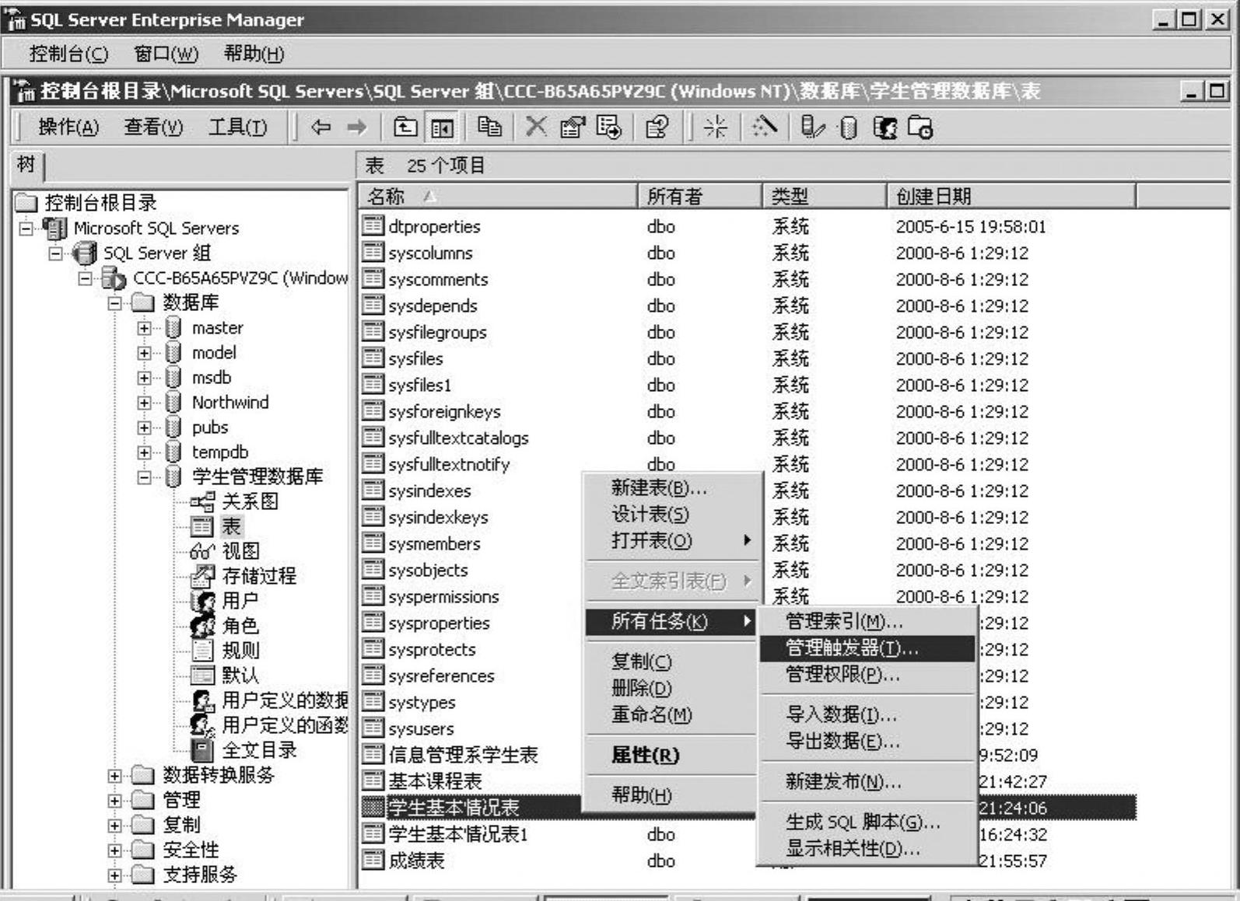Viewport: 1240px width, 901px height.
Task: Collapse the Microsoft SQL Servers node
Action: [x=26, y=229]
